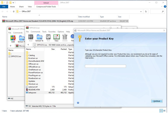Open the Office64.en-us folder
Screen dimensions: 168x113
(34, 67)
